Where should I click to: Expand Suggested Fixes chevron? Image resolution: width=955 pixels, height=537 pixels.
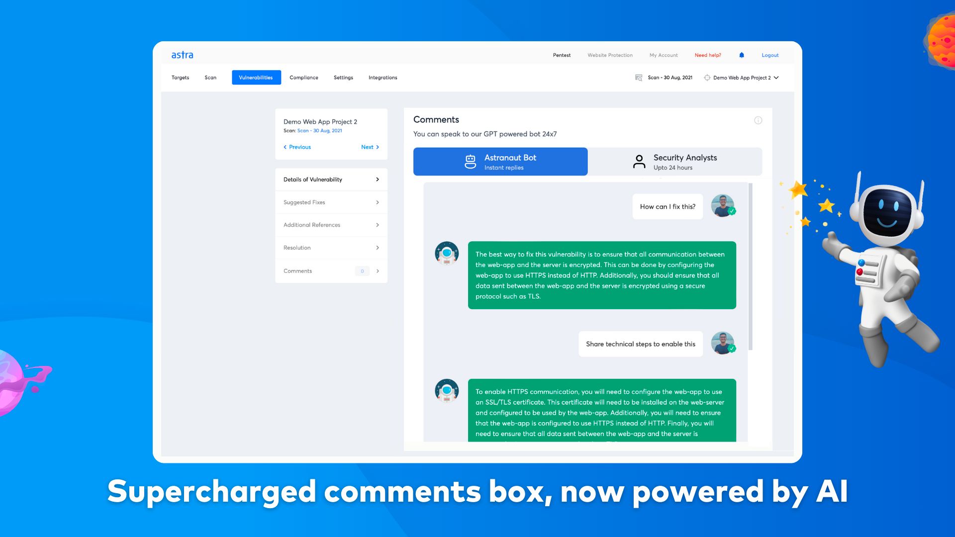378,202
